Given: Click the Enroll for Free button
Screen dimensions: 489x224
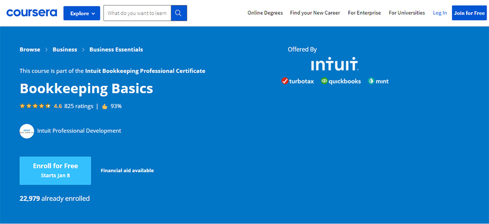Looking at the screenshot, I should (55, 170).
